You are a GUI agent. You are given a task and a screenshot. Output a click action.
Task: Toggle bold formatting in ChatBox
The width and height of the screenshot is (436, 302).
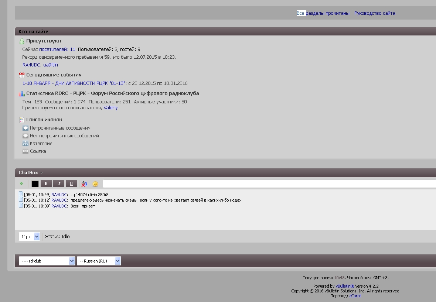pos(46,183)
